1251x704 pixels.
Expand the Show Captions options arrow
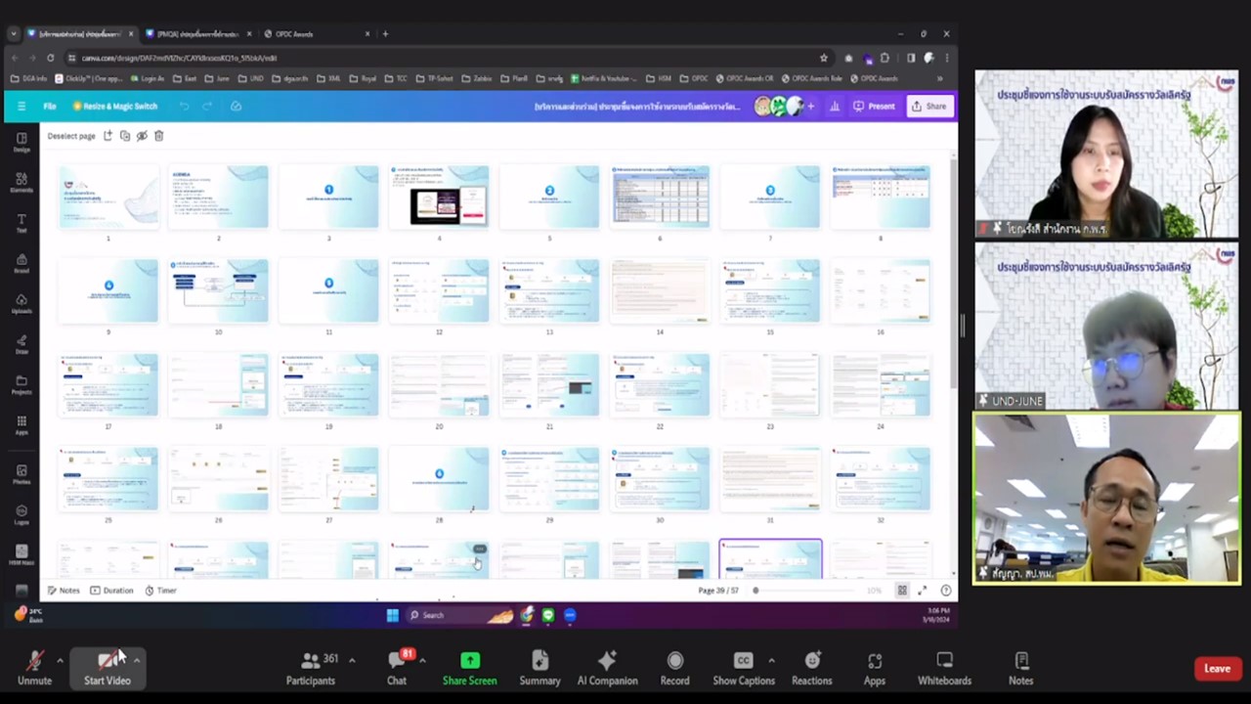click(x=771, y=661)
